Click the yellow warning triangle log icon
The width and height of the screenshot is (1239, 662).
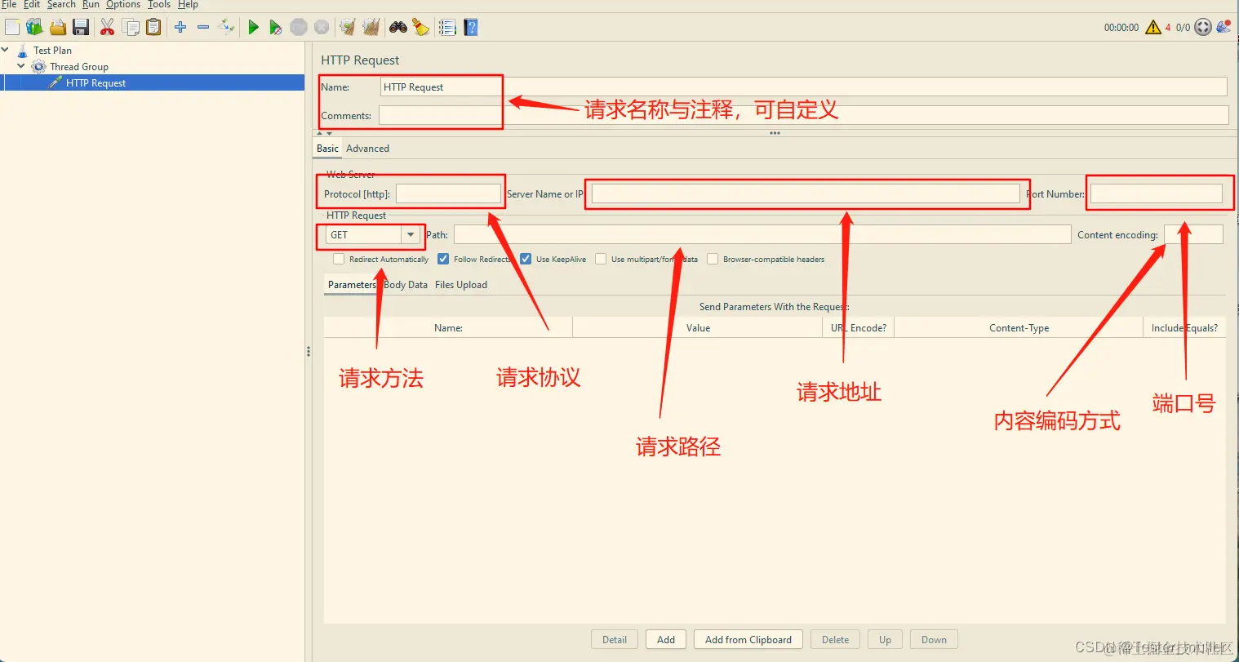click(1153, 27)
